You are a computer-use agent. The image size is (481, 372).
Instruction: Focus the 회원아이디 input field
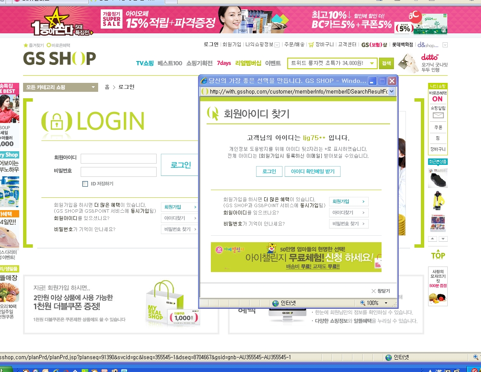click(118, 159)
